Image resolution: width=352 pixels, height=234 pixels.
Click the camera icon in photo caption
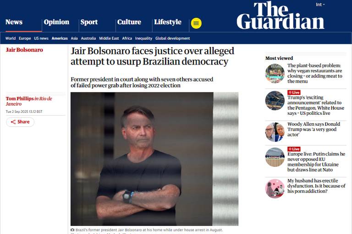coord(72,230)
